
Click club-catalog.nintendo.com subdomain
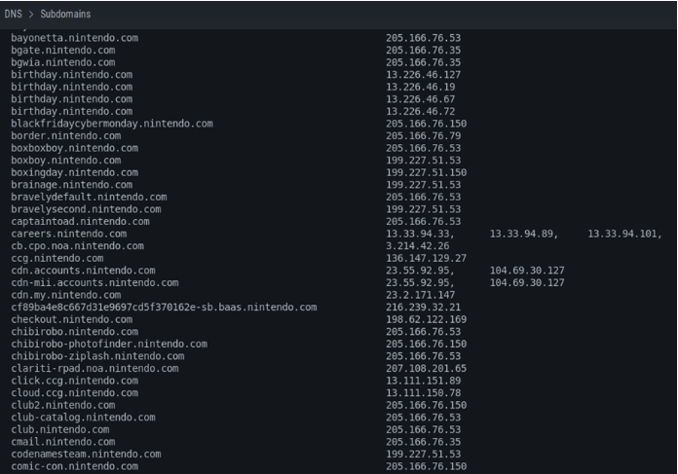[83, 418]
